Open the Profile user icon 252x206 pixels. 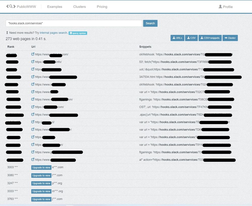(220, 7)
